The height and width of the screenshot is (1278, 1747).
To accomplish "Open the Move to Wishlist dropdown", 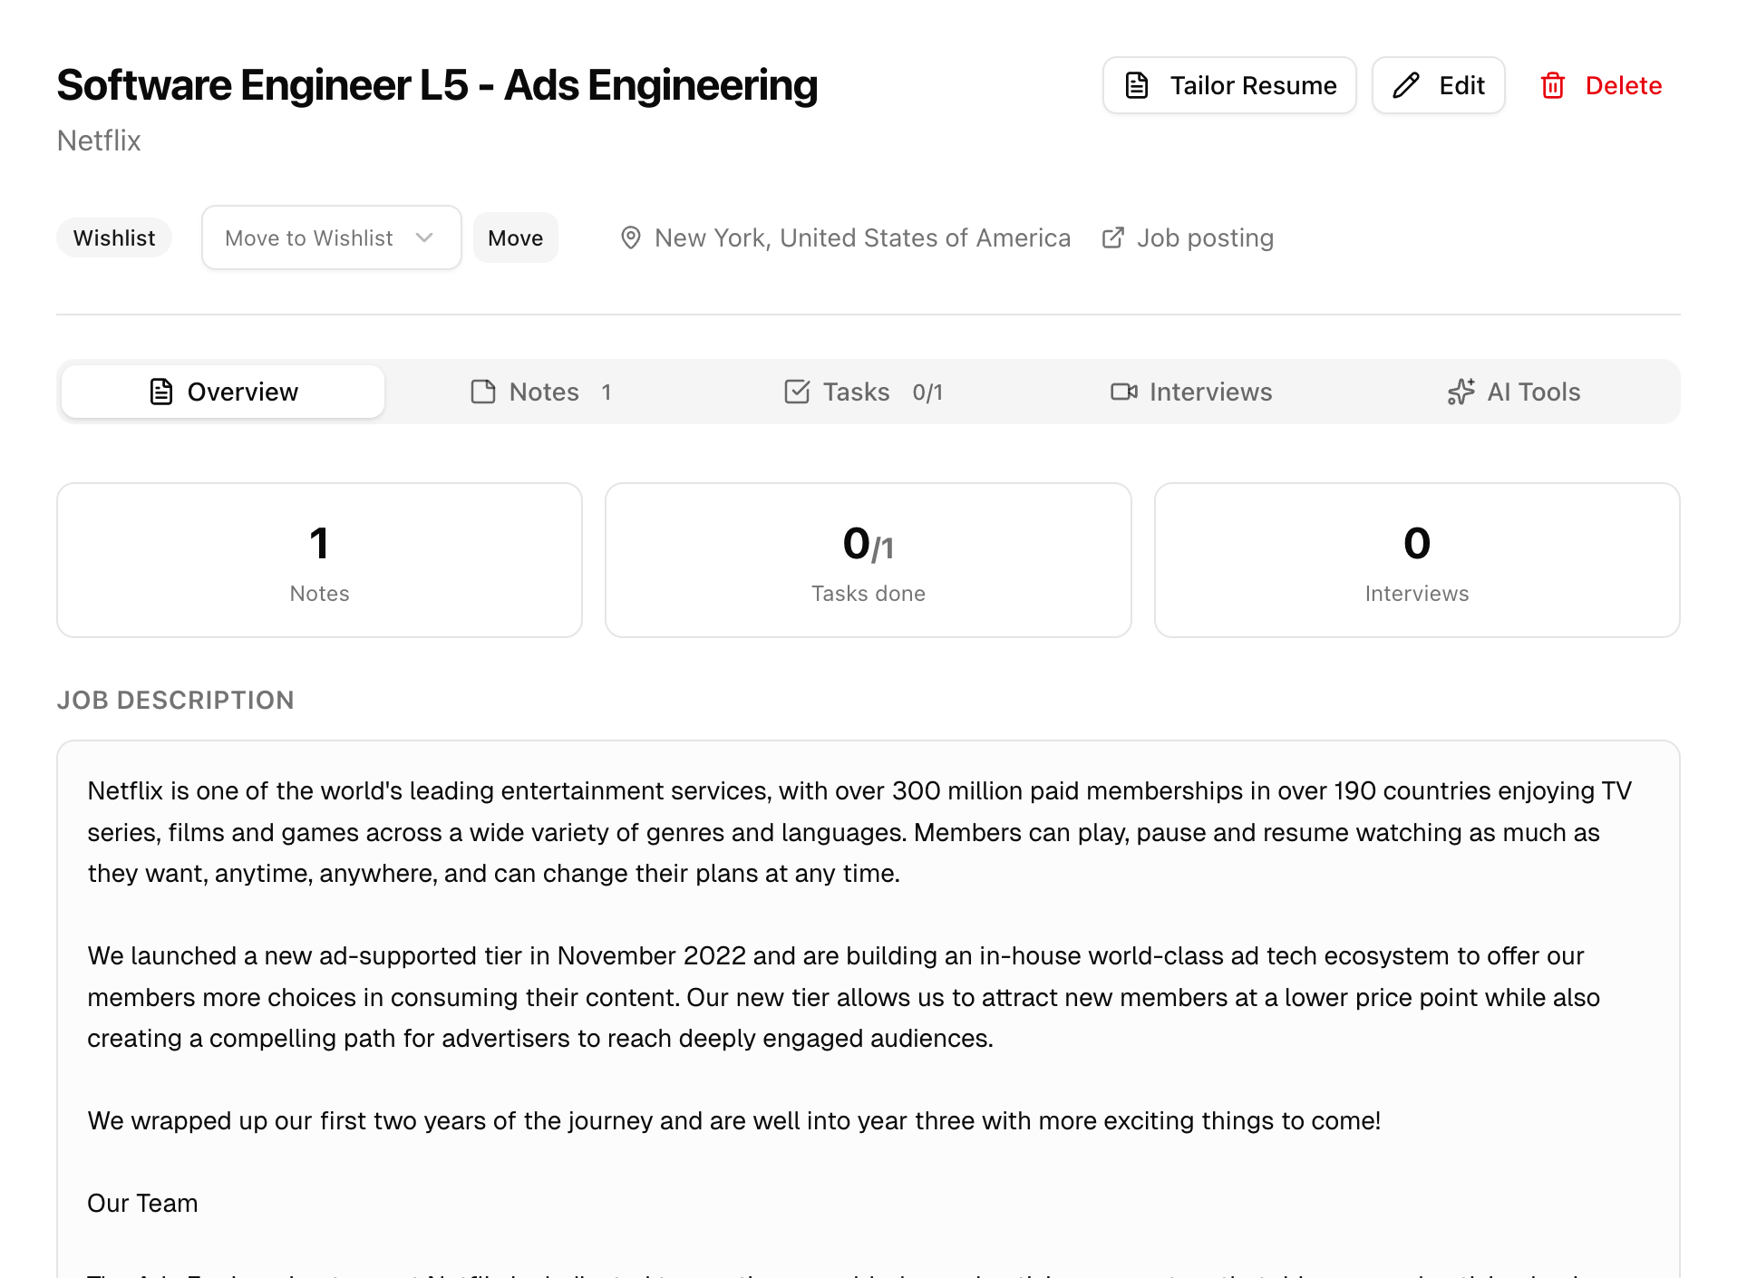I will 331,237.
